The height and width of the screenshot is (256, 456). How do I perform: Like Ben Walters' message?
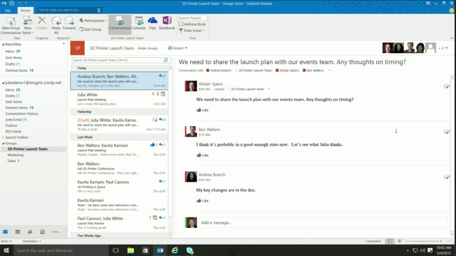(x=202, y=155)
